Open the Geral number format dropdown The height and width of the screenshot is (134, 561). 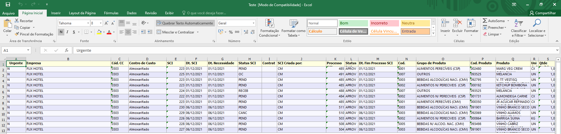tap(253, 23)
